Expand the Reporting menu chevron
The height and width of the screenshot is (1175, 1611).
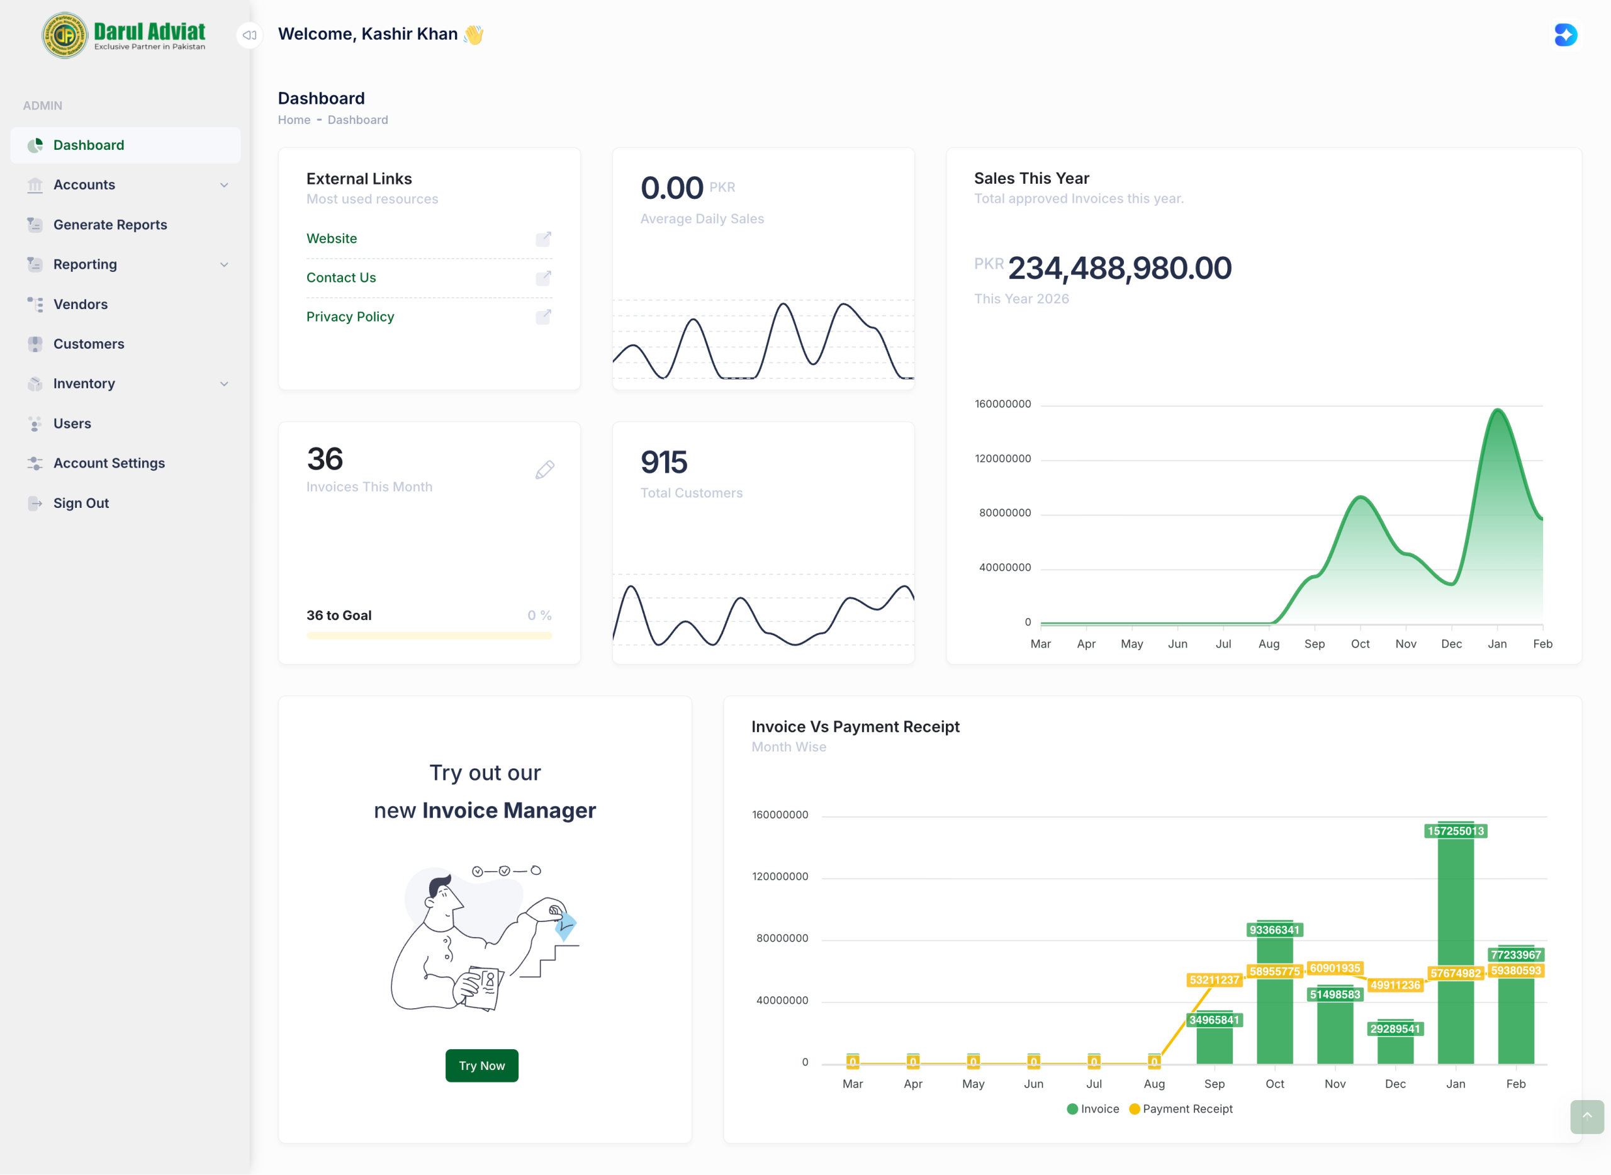(x=224, y=264)
